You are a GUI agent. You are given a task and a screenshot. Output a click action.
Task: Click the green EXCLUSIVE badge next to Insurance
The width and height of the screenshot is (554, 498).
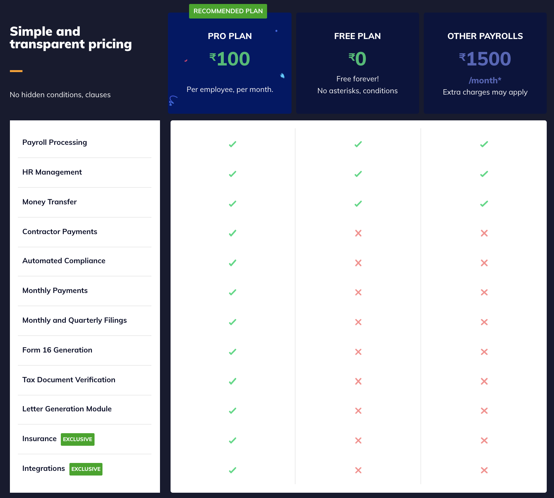77,439
